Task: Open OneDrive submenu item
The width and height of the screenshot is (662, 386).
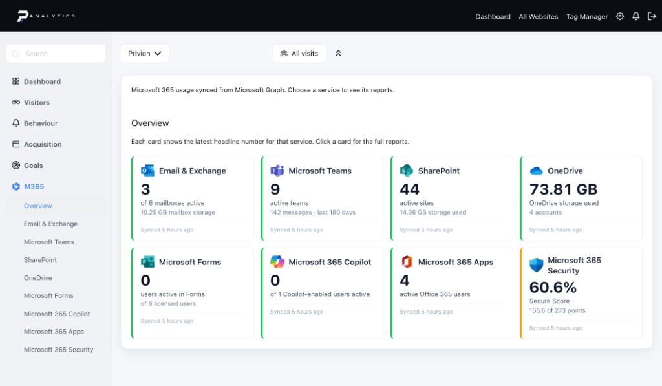Action: [x=38, y=278]
